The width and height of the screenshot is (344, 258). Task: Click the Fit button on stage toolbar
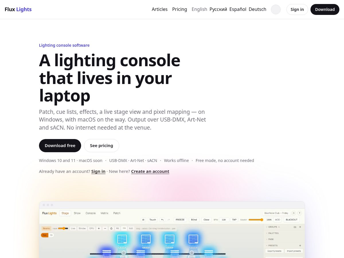(118, 228)
